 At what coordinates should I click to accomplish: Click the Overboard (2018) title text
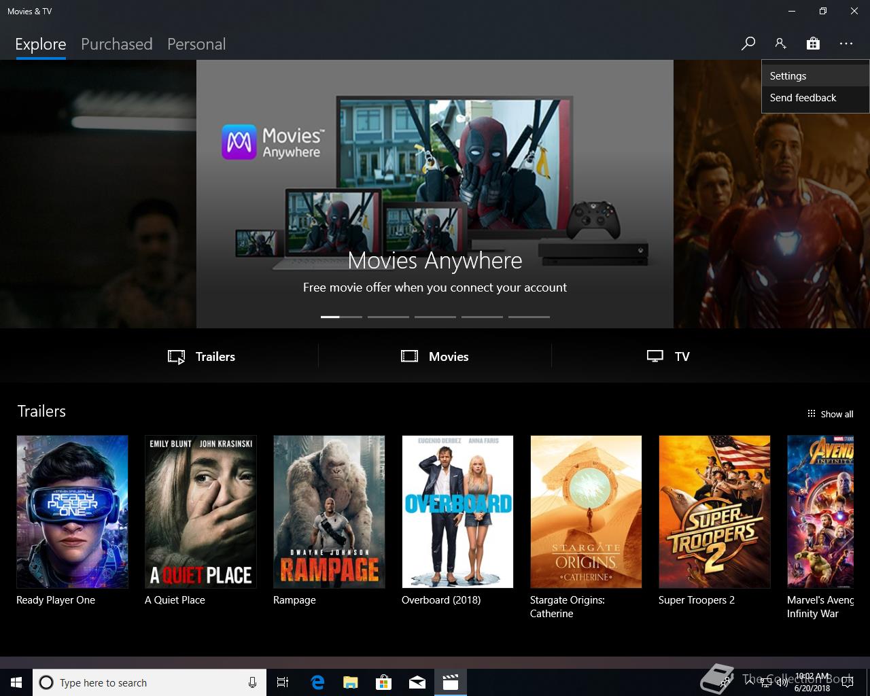point(441,600)
